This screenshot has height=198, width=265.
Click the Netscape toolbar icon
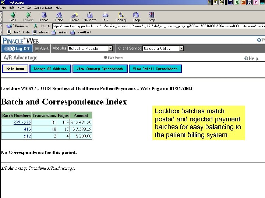90,17
